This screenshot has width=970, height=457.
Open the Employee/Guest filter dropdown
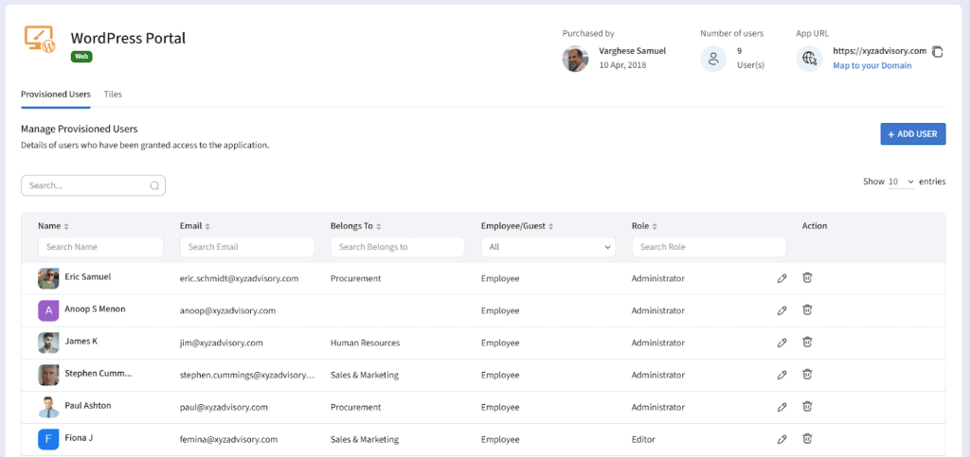[548, 247]
